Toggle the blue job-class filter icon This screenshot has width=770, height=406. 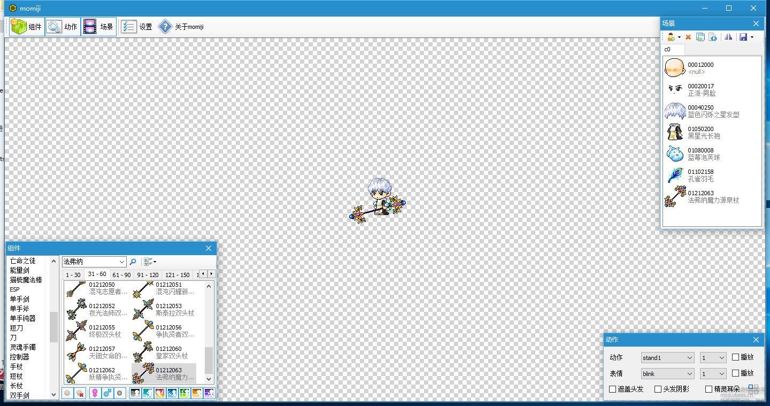[173, 393]
